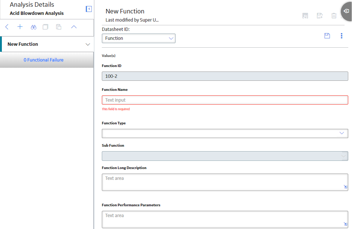Expand the New Function tree node chevron

[x=88, y=44]
